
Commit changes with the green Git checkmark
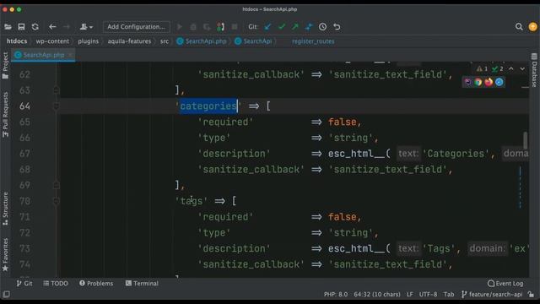pos(282,27)
